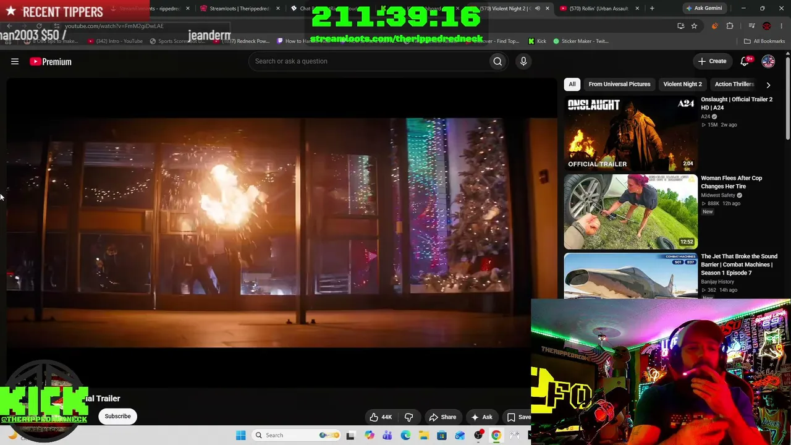
Task: Mute the Violent Night 2 tab audio
Action: point(537,9)
